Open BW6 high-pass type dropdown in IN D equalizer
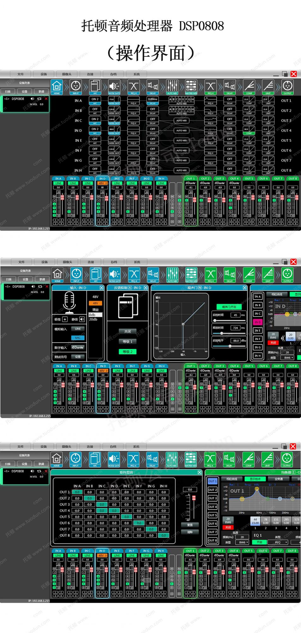301x633 pixels. point(288,358)
